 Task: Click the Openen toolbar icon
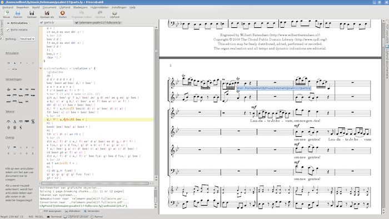(x=18, y=14)
